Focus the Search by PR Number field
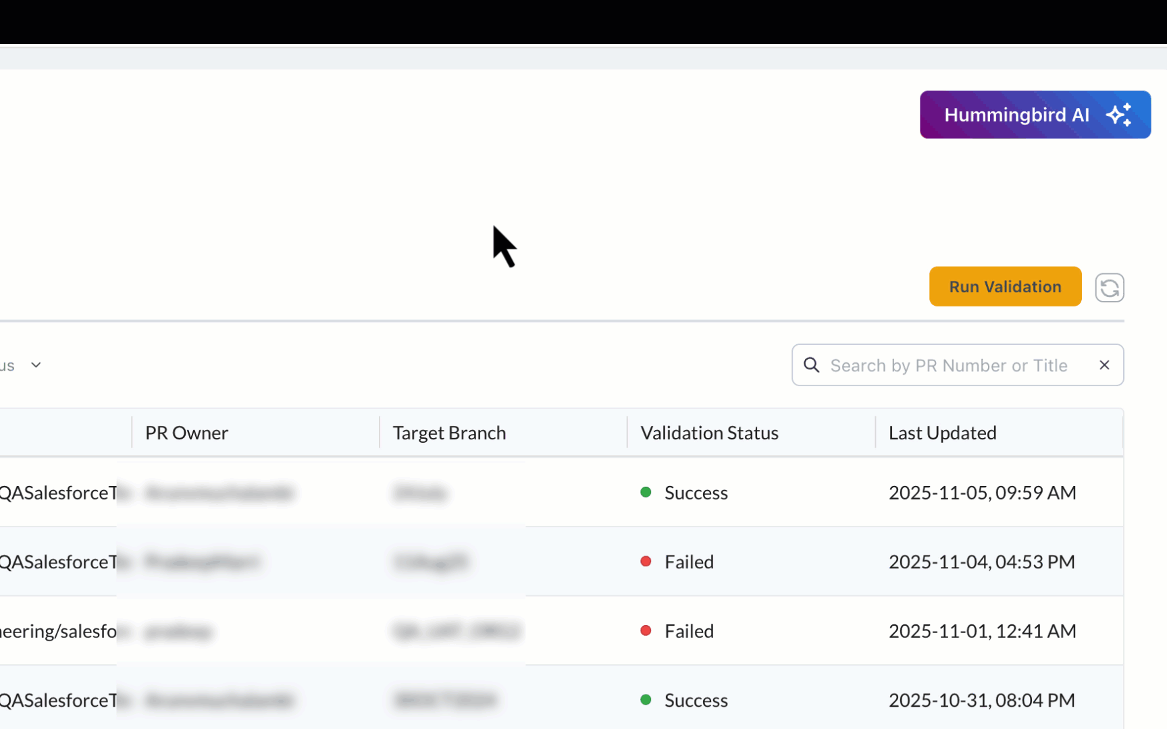Image resolution: width=1167 pixels, height=729 pixels. [x=948, y=365]
